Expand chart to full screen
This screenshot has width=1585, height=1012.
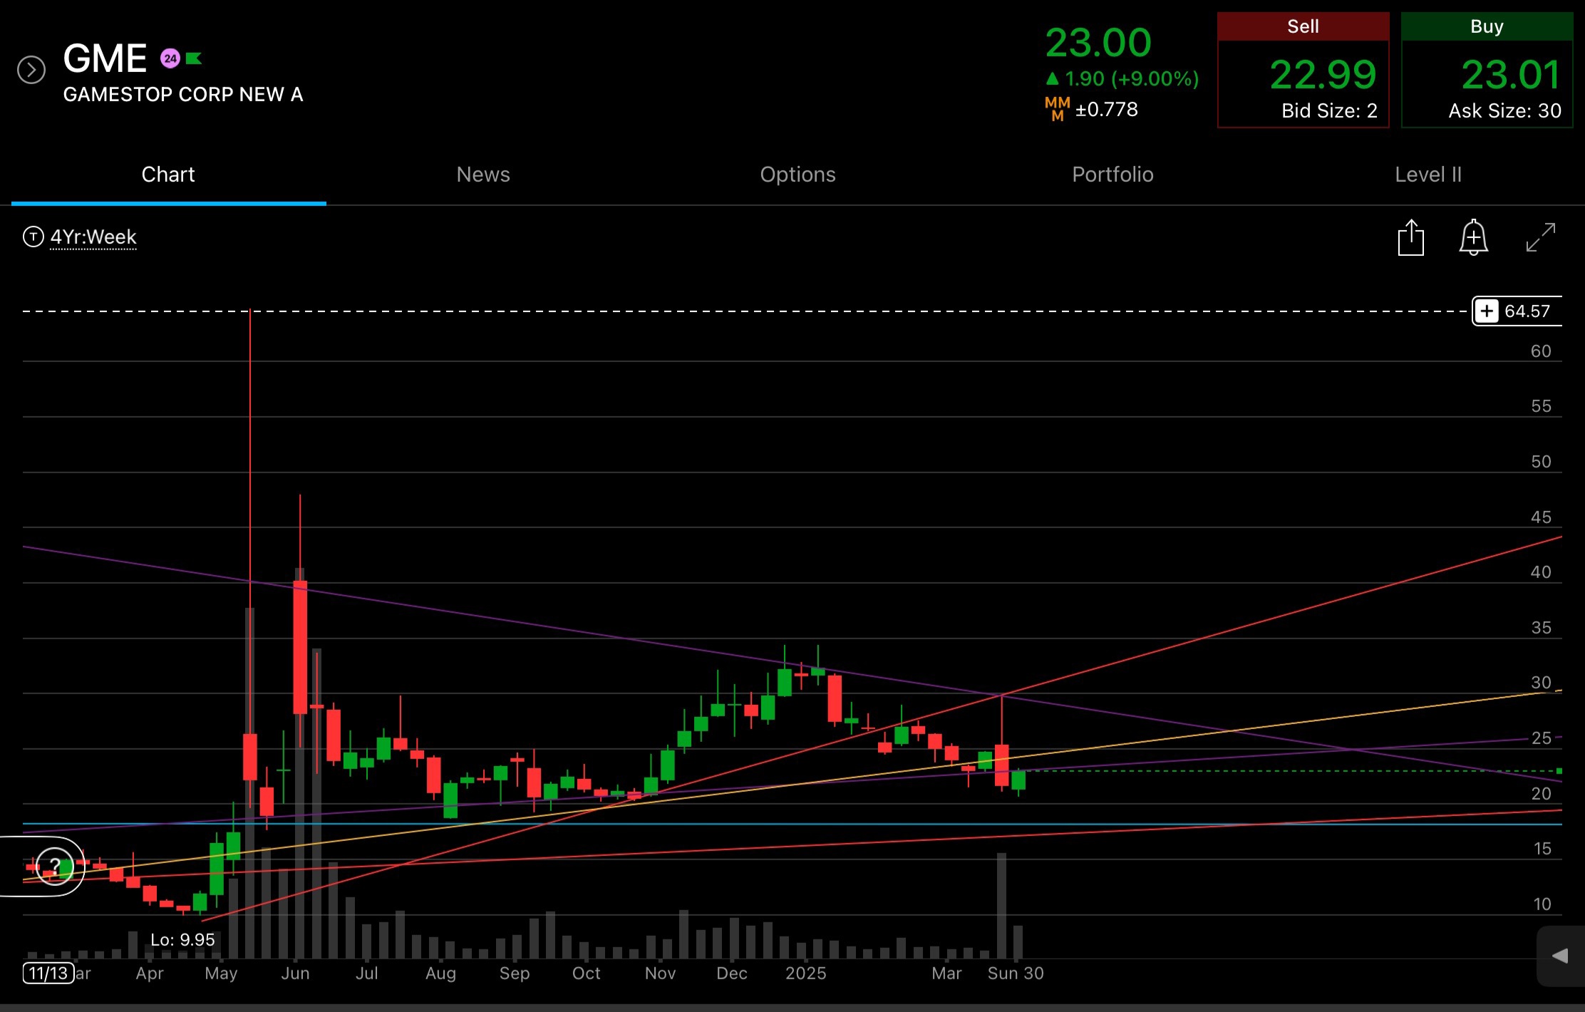pos(1541,238)
